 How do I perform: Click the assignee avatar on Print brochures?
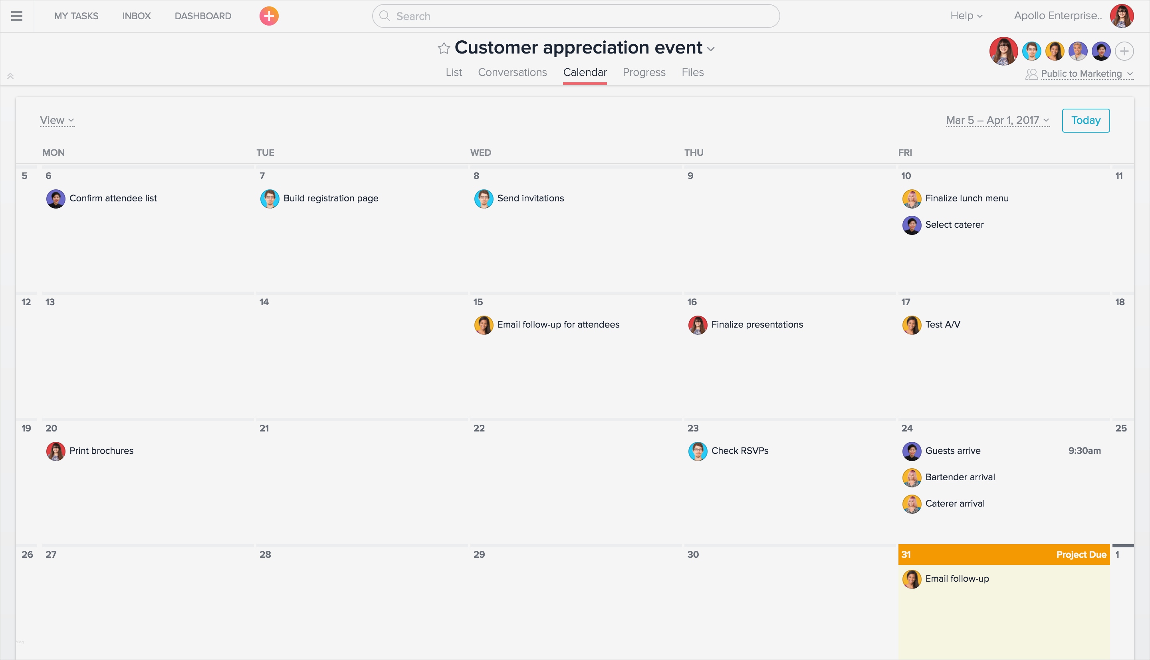[x=55, y=451]
